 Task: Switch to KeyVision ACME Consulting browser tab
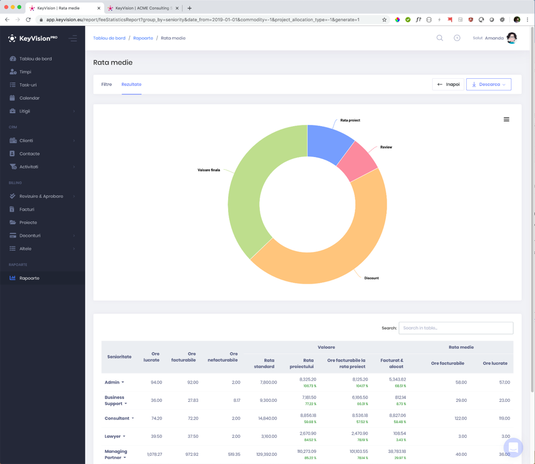143,8
